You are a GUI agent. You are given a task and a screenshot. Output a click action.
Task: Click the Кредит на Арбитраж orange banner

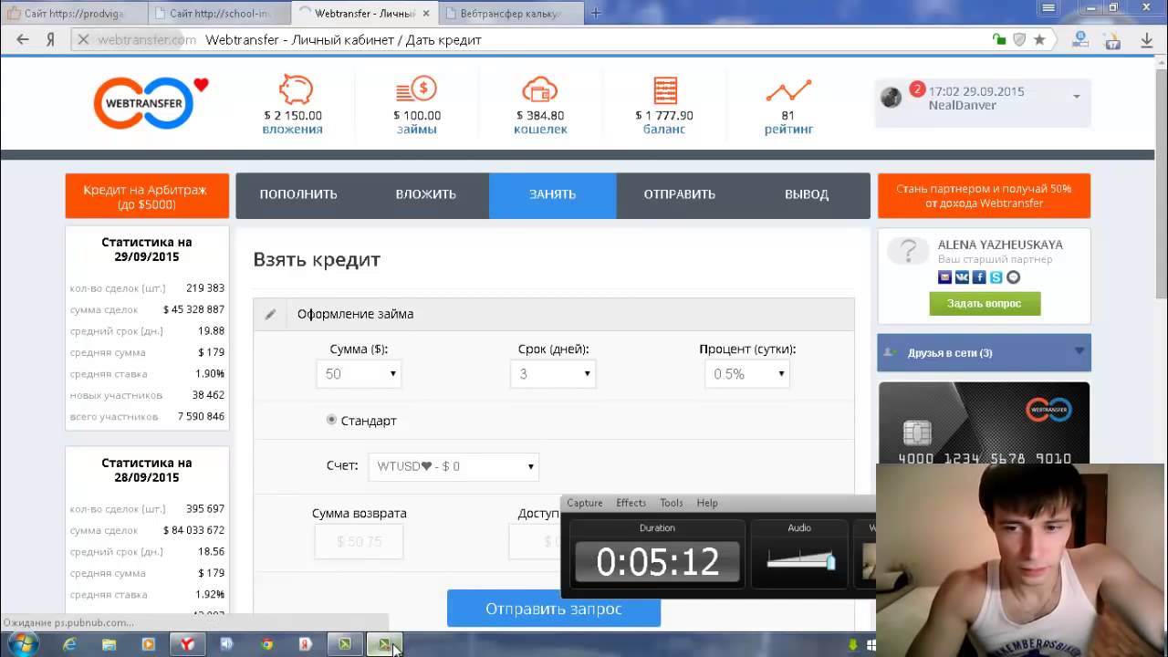pyautogui.click(x=145, y=196)
